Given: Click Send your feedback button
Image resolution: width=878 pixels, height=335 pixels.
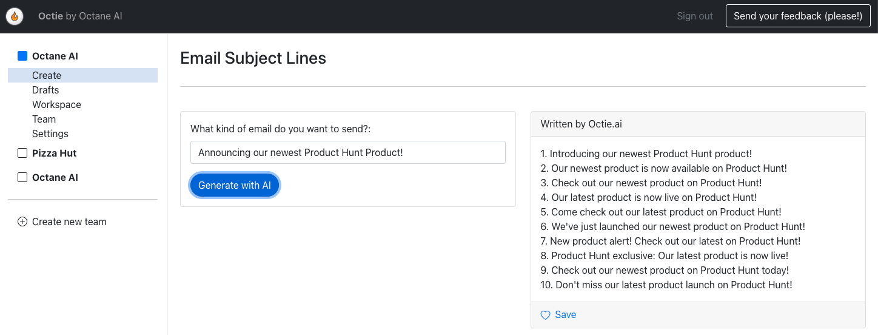Looking at the screenshot, I should 798,16.
